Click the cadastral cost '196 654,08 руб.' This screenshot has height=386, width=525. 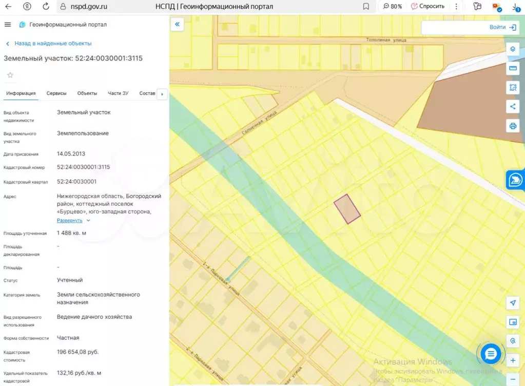pos(77,352)
